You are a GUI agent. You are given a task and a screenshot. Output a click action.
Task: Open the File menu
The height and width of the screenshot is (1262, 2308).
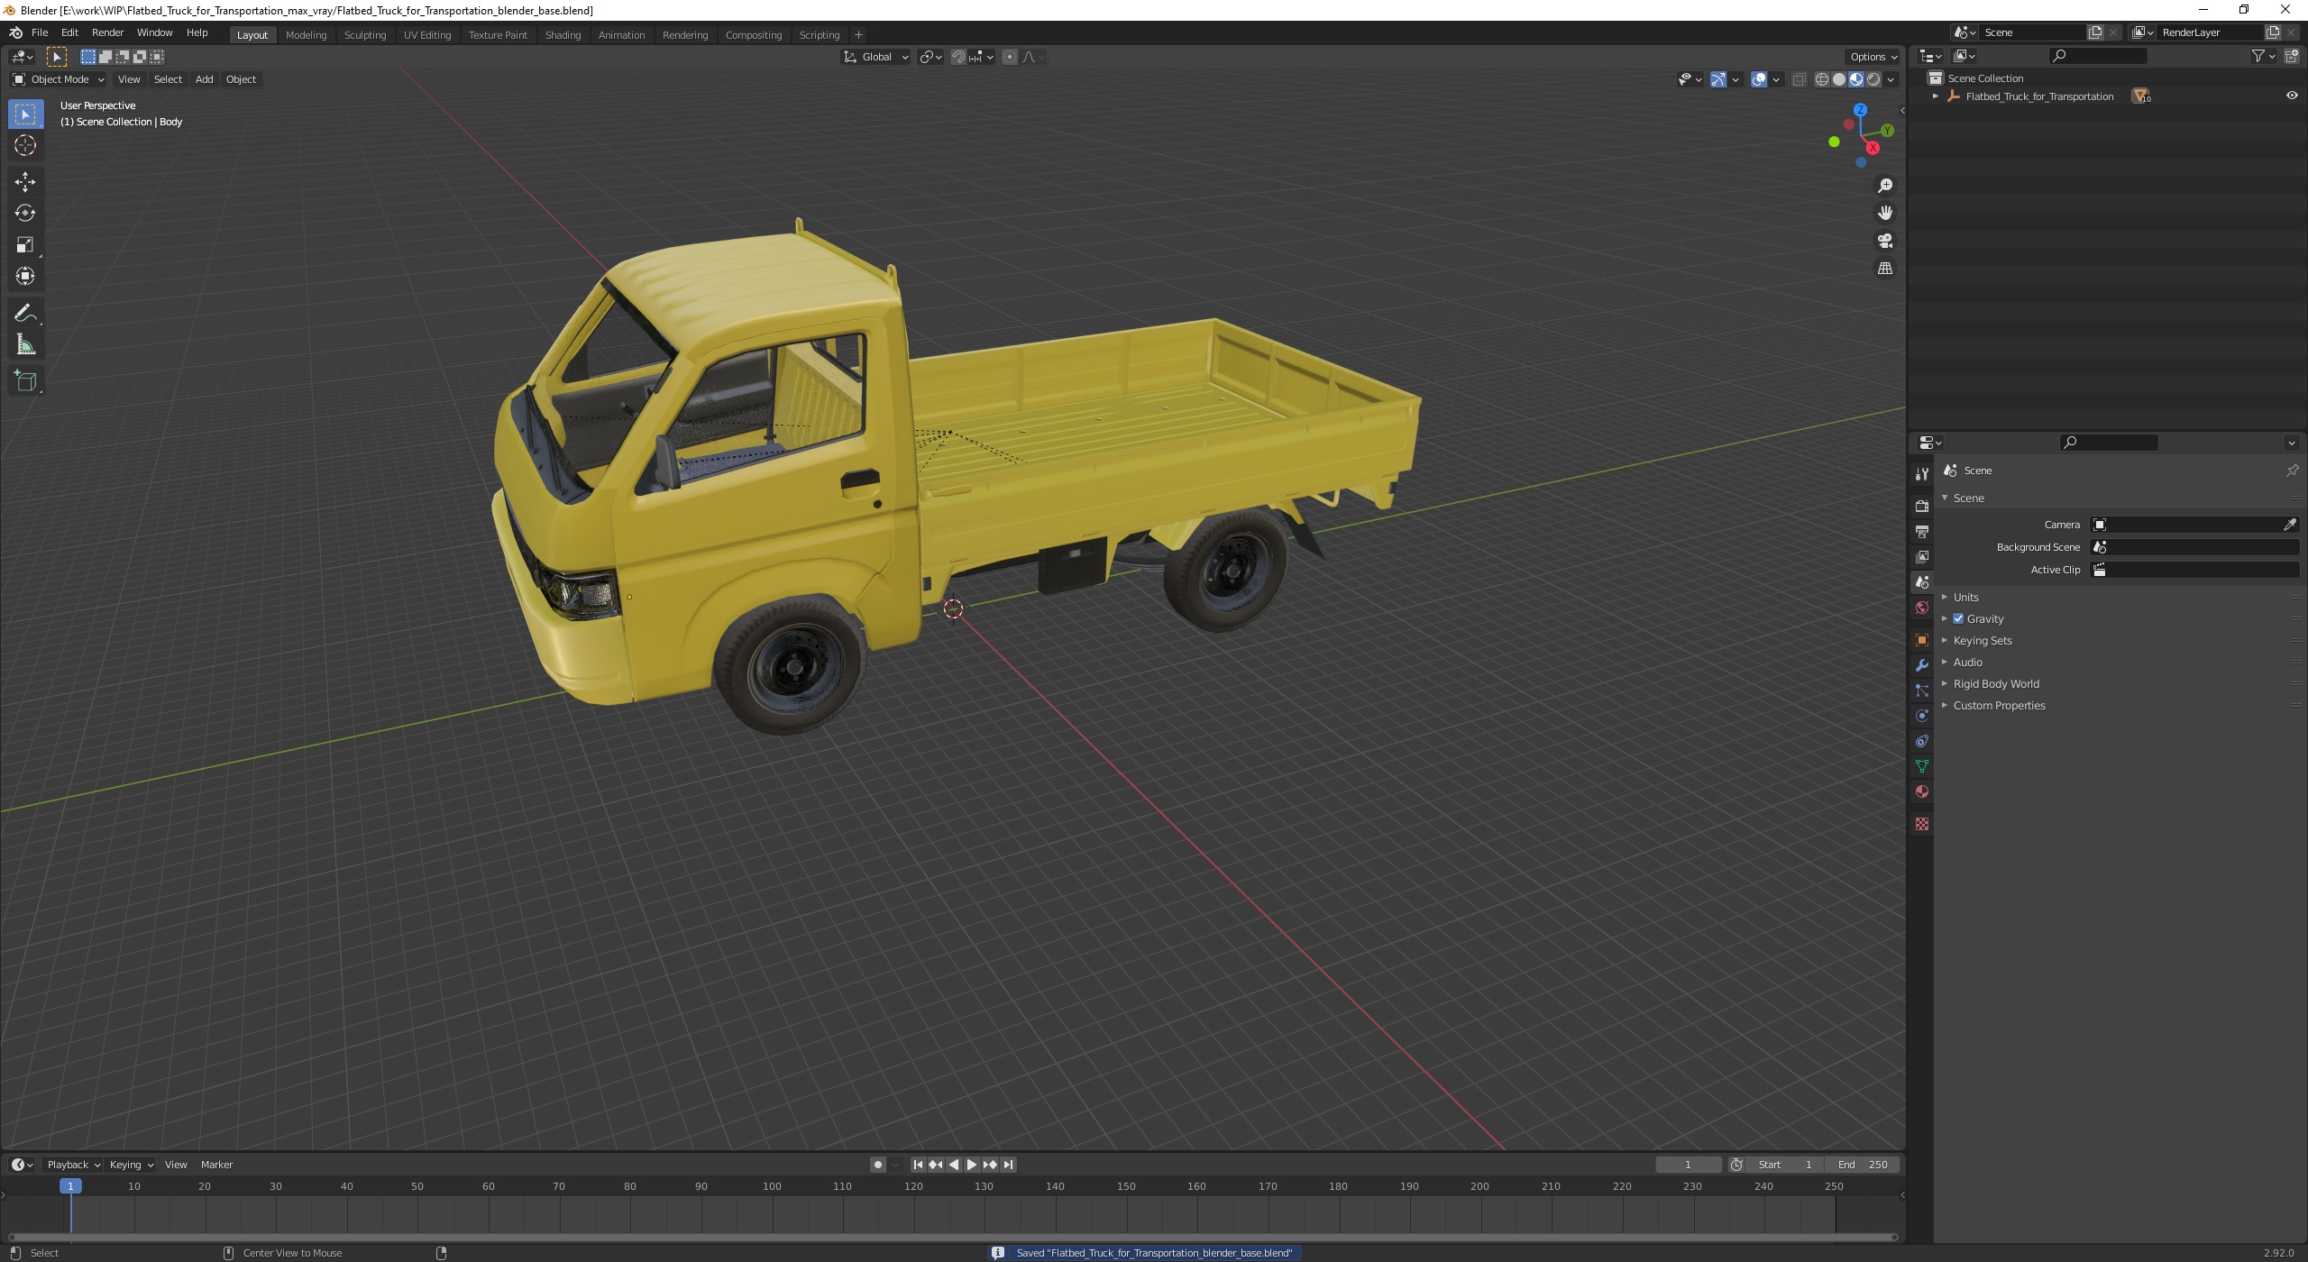(40, 32)
